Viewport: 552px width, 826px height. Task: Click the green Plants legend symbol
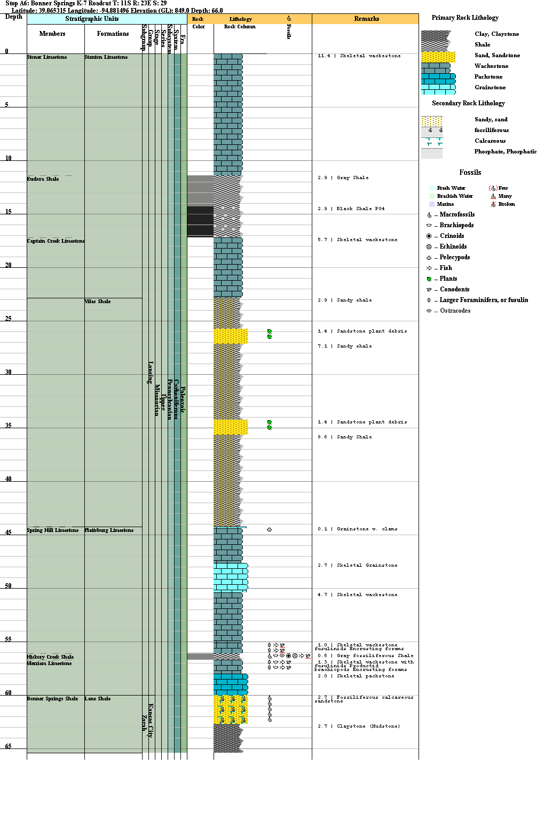click(x=429, y=279)
